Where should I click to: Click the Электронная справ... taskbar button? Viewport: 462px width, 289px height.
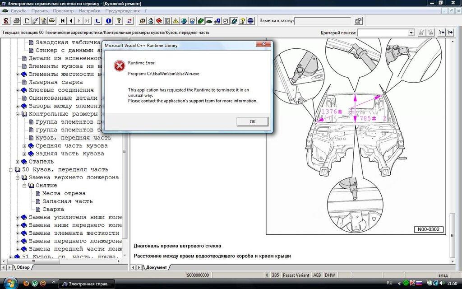pos(86,284)
